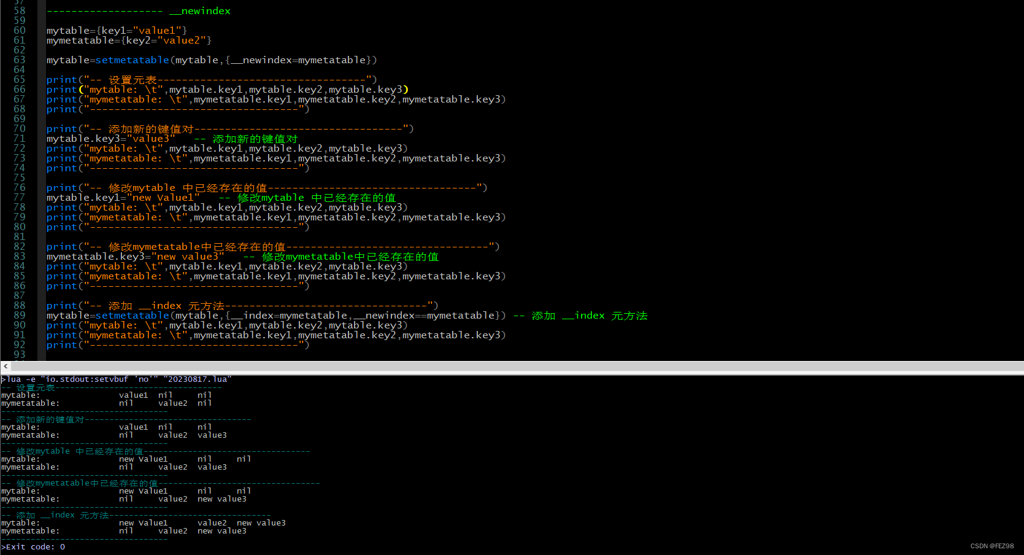Click ">Exit code: 0" in output pane
The height and width of the screenshot is (555, 1024).
pos(33,547)
